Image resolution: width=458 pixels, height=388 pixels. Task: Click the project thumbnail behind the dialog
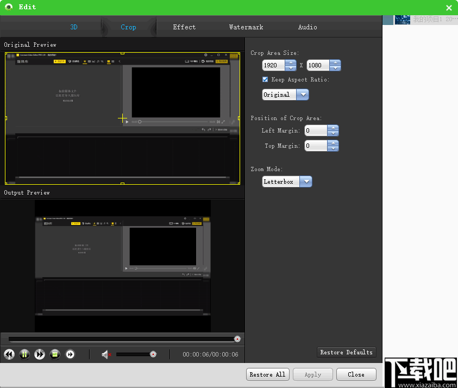coord(403,20)
